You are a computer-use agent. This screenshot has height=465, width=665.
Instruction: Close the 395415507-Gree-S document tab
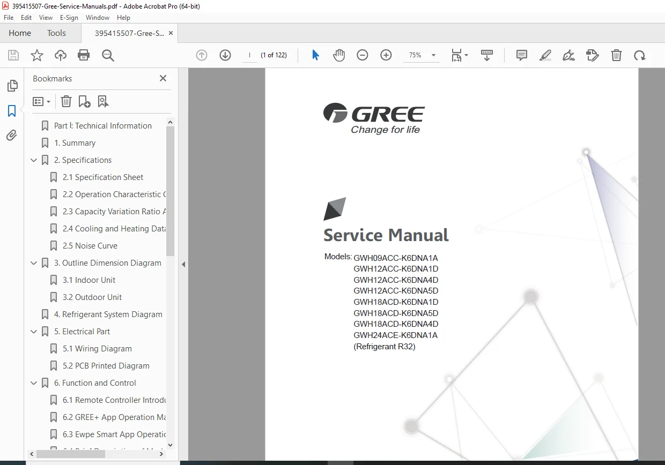171,33
